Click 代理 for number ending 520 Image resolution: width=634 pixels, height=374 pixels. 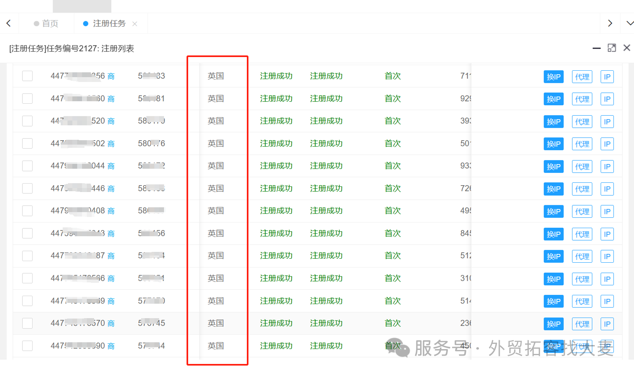click(x=582, y=122)
